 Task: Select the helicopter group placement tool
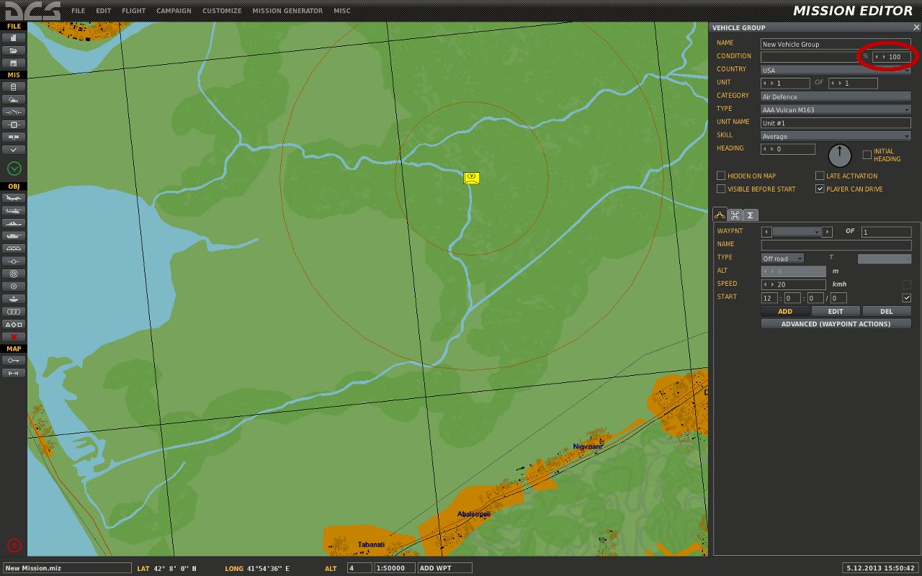14,211
